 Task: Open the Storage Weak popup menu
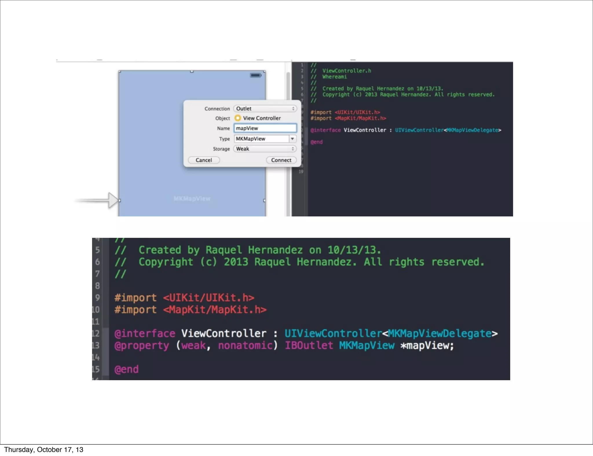(265, 149)
